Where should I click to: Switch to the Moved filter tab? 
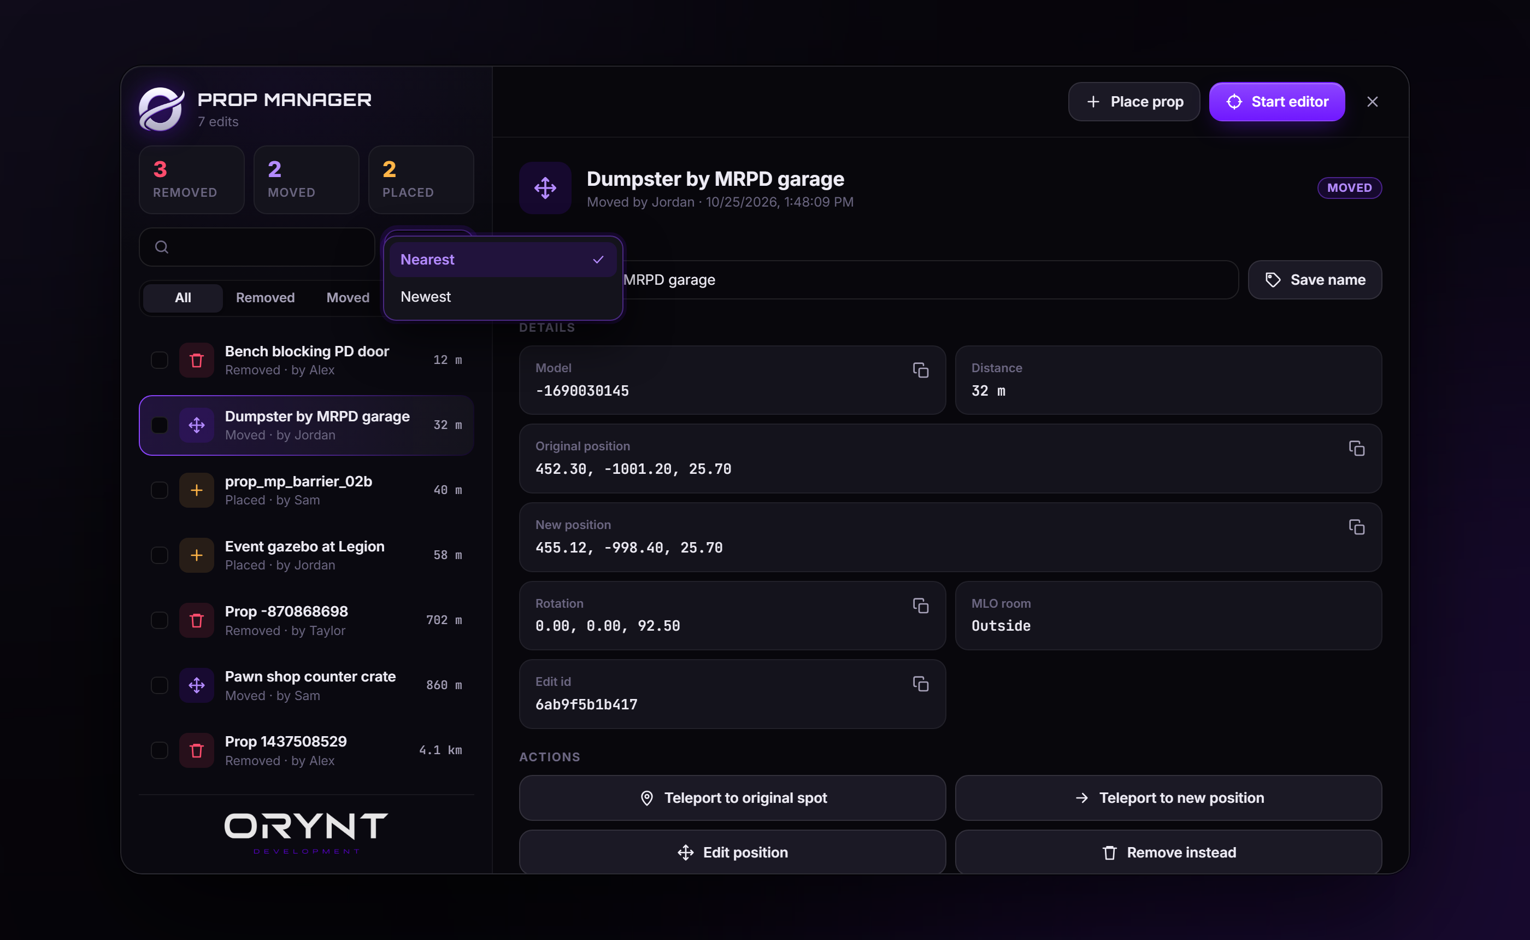(348, 298)
